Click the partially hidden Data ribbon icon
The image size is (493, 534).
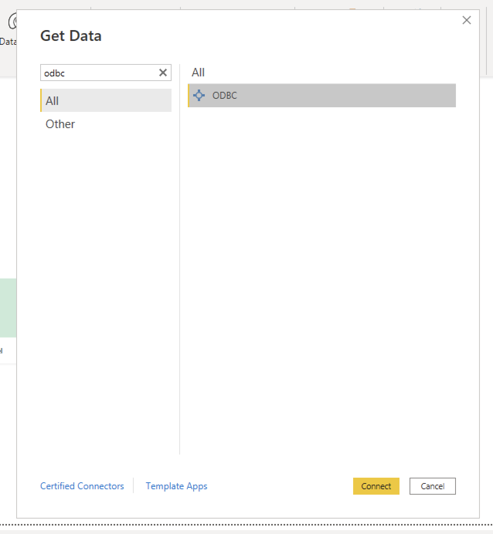pyautogui.click(x=12, y=22)
